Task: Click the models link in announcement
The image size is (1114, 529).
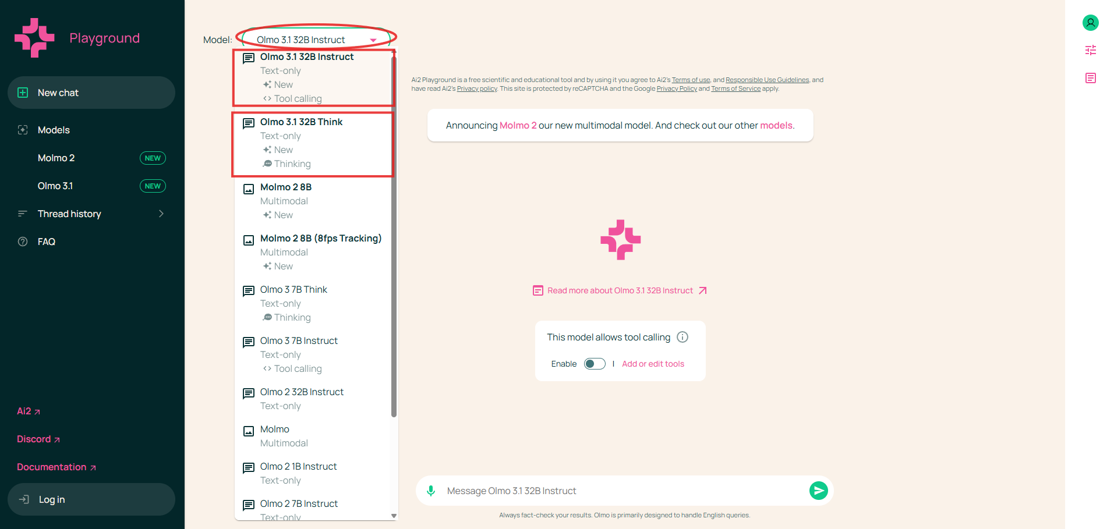Action: pyautogui.click(x=776, y=125)
